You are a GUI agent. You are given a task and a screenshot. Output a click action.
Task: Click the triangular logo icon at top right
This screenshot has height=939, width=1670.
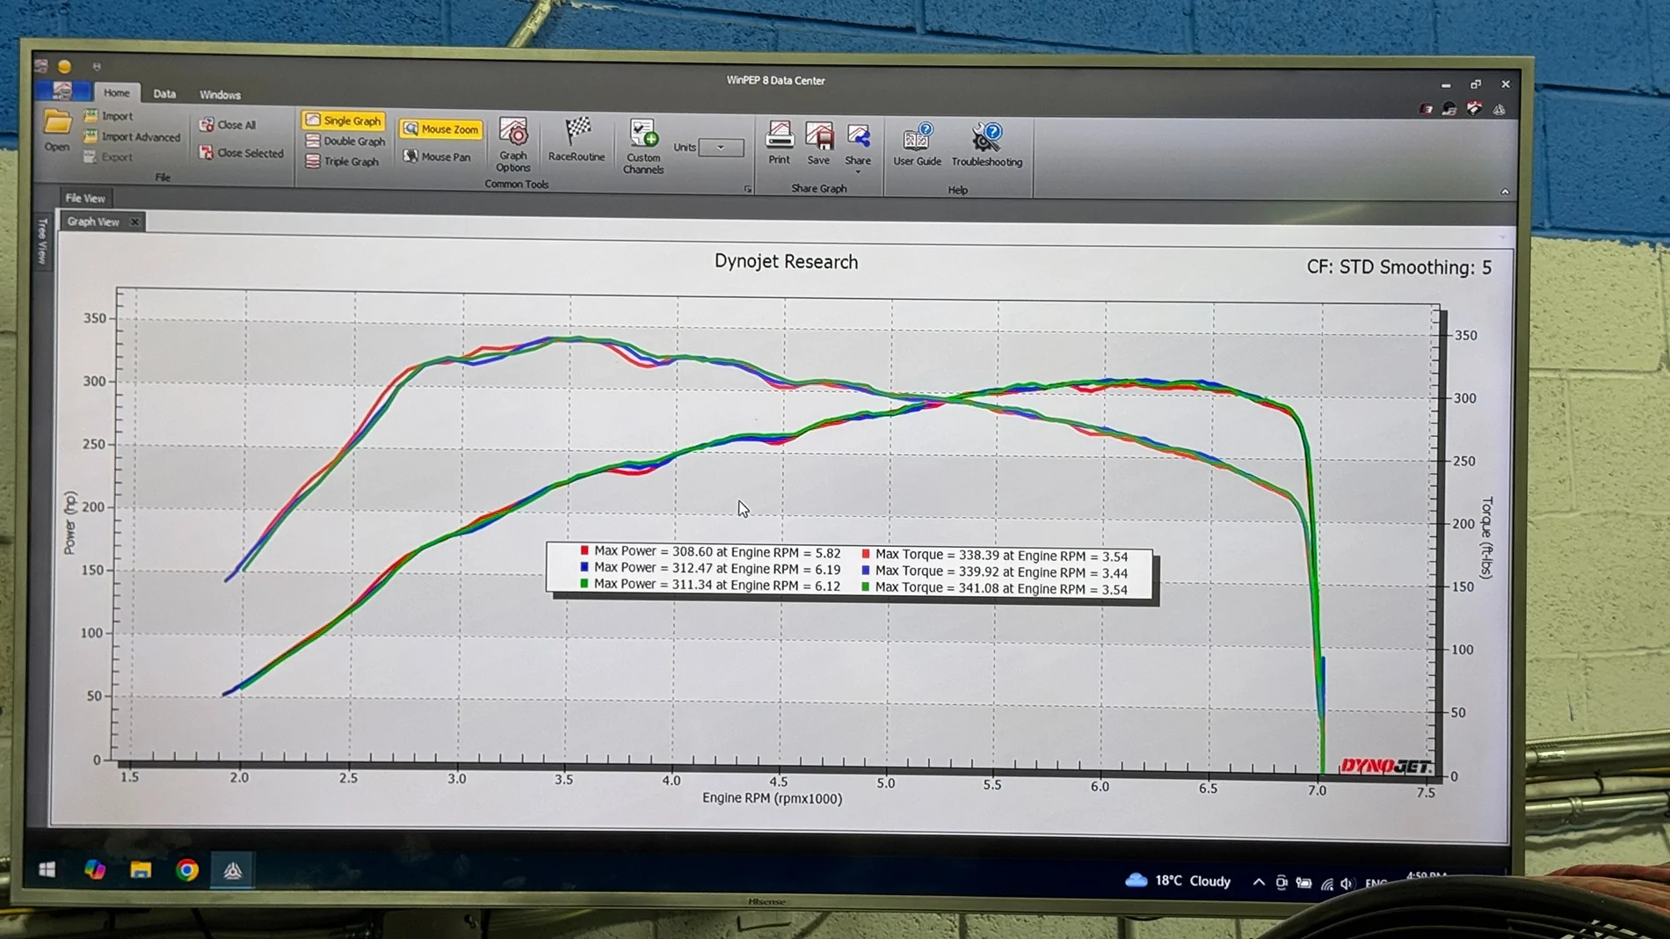(1499, 110)
